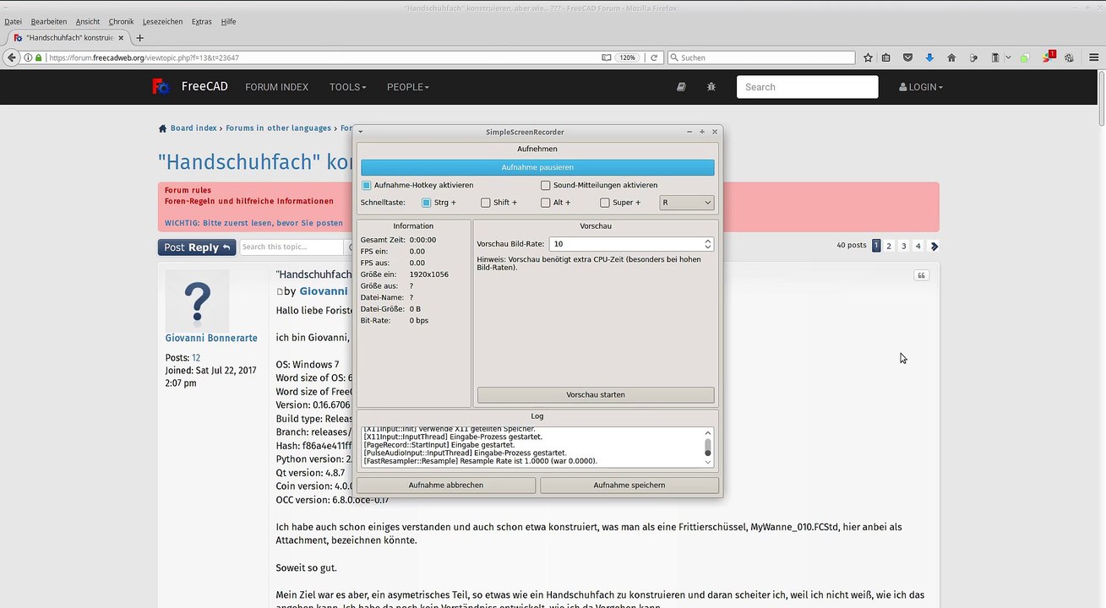Enable Sound-Mitteilungen aktivieren checkbox
The width and height of the screenshot is (1106, 608).
[546, 185]
